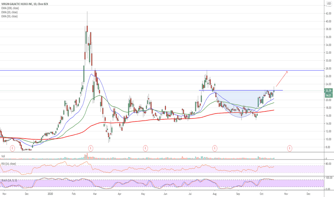Click the Jul label on time axis
This screenshot has width=334, height=197.
[x=190, y=194]
